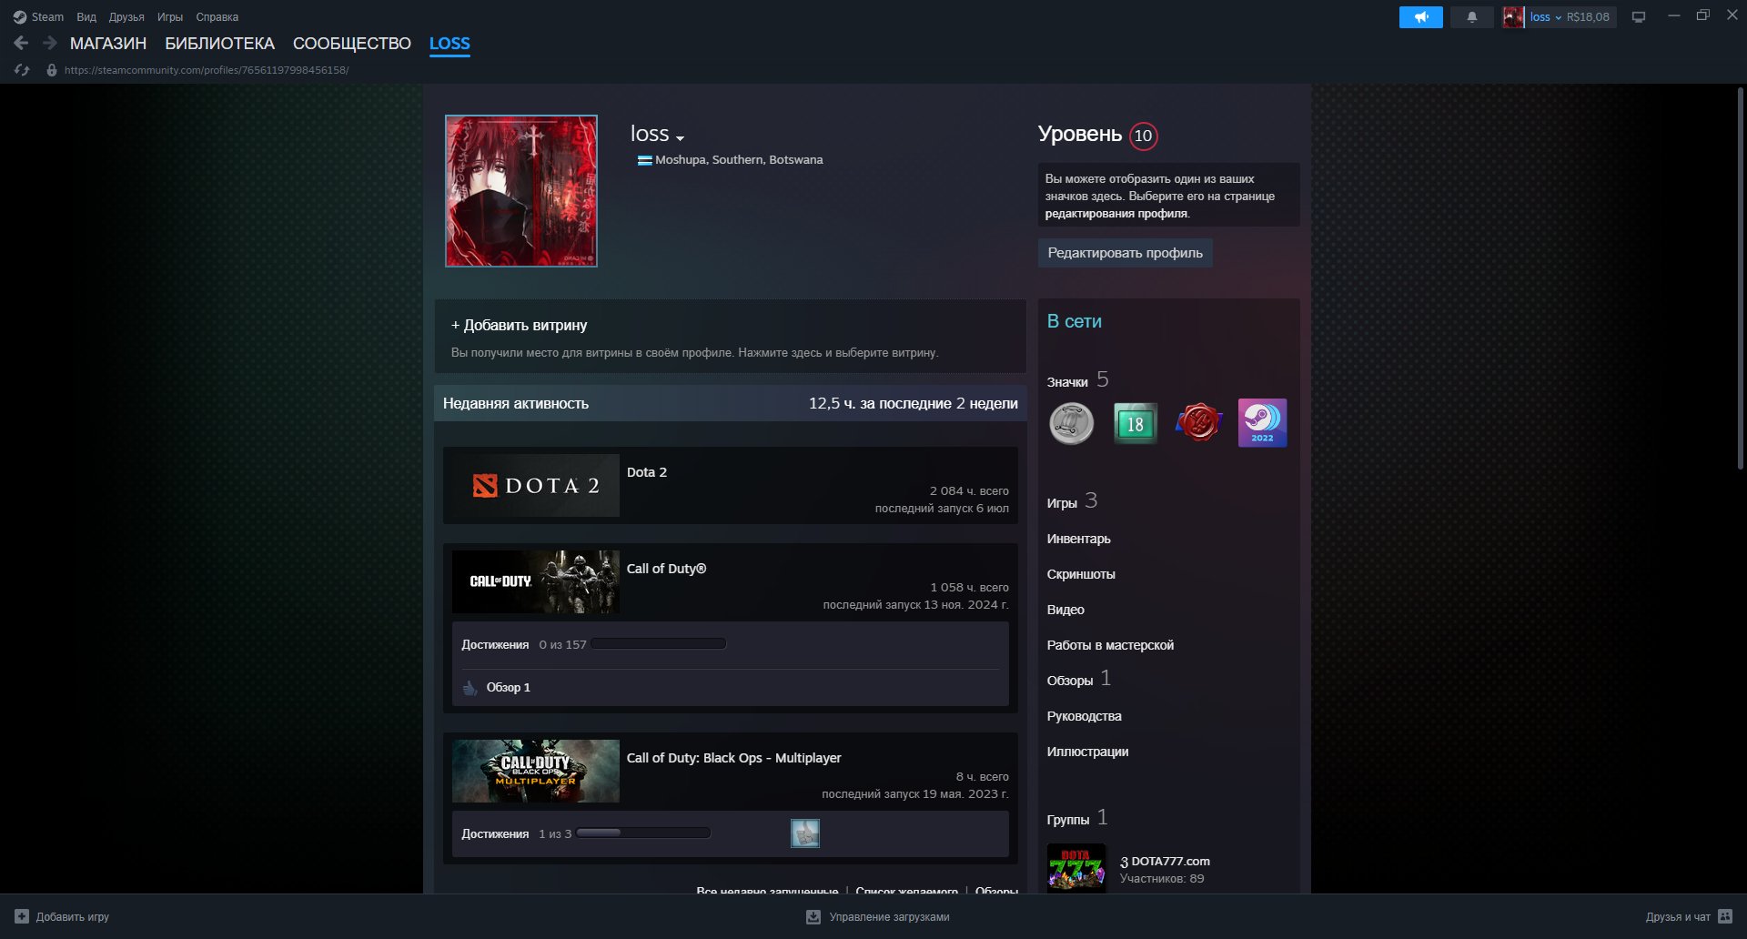This screenshot has height=939, width=1747.
Task: Go forward with the right arrow
Action: pos(50,43)
